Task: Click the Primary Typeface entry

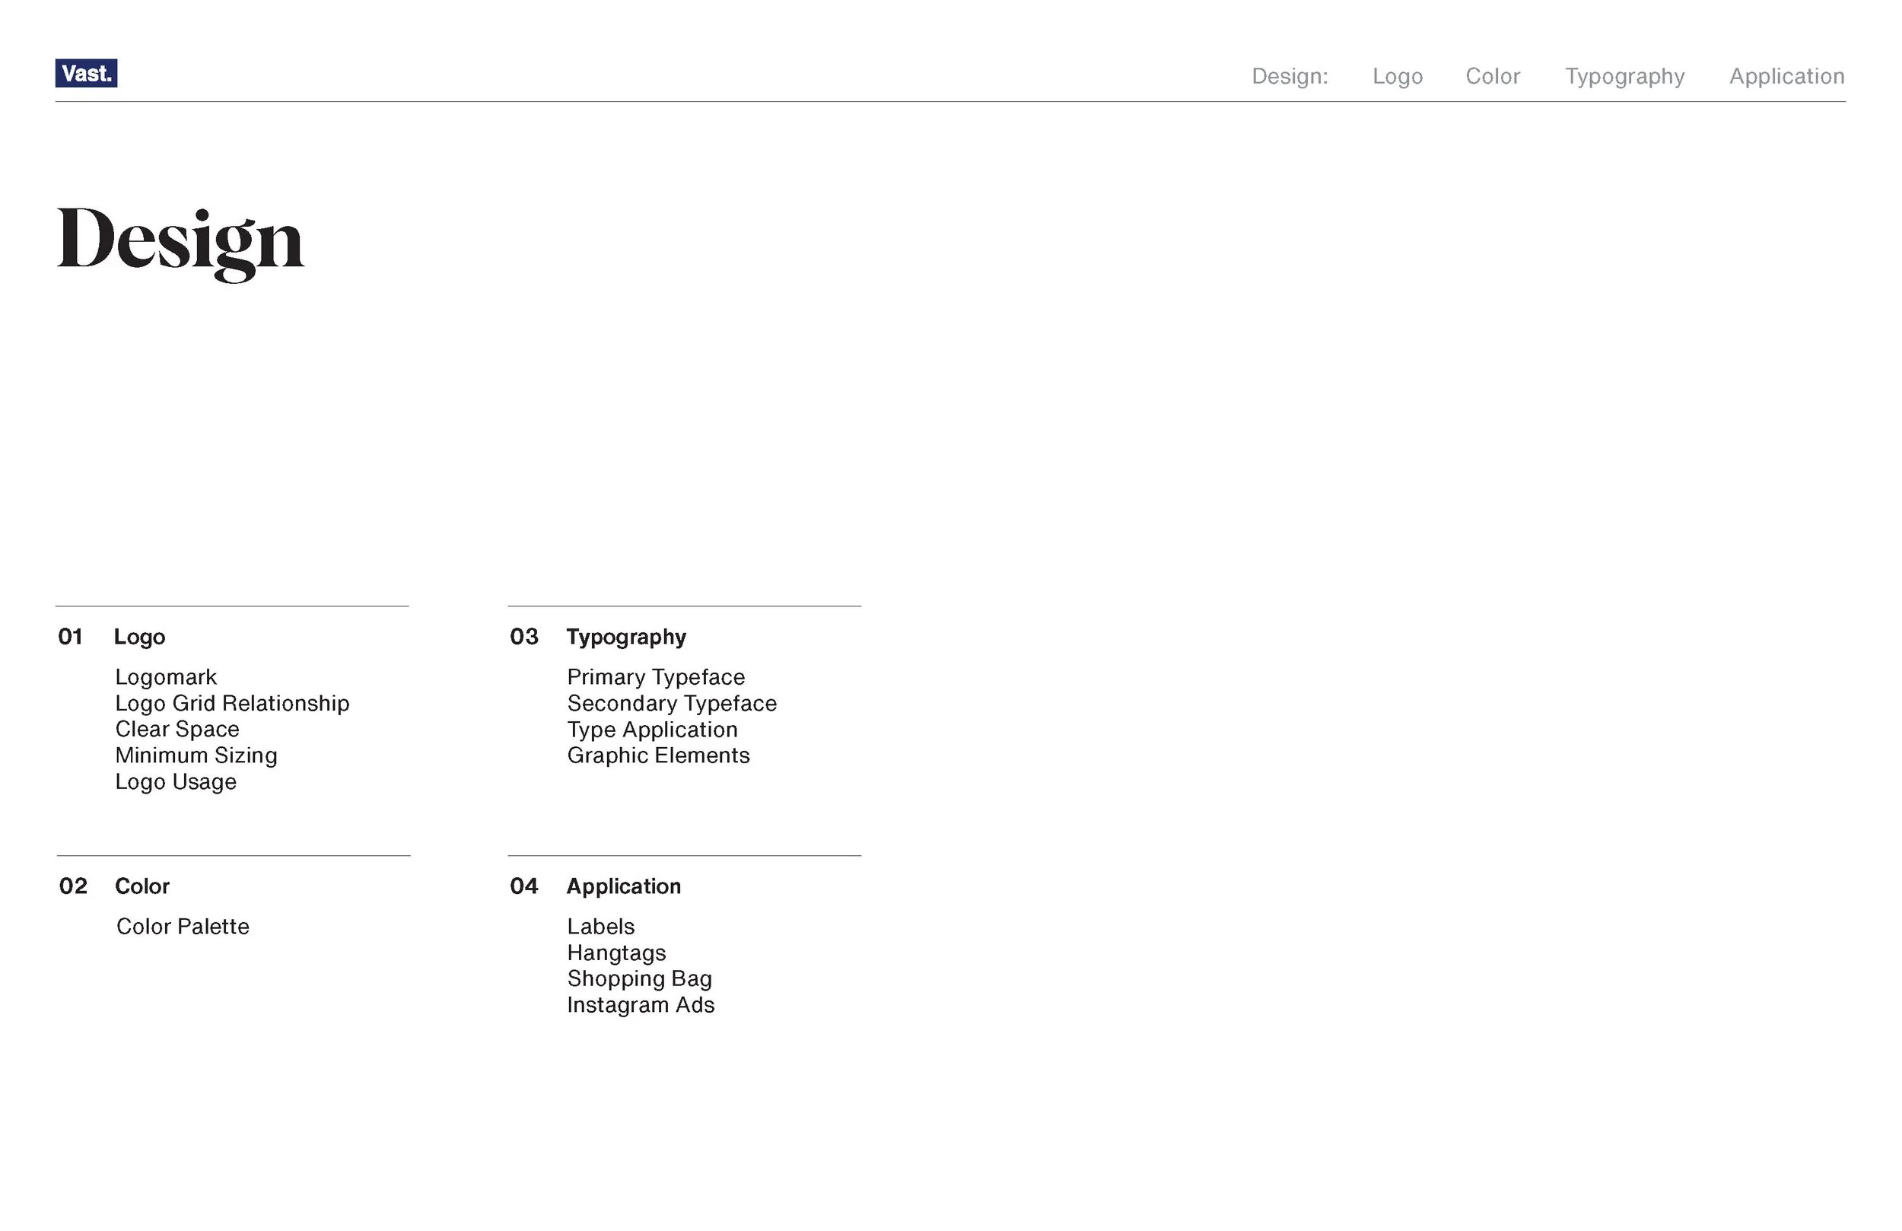Action: point(656,677)
